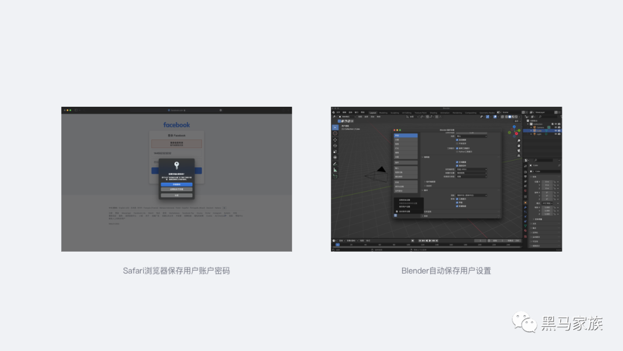Click the middle gray button in Safari dialog
Screen dimensions: 623x351
tap(177, 189)
